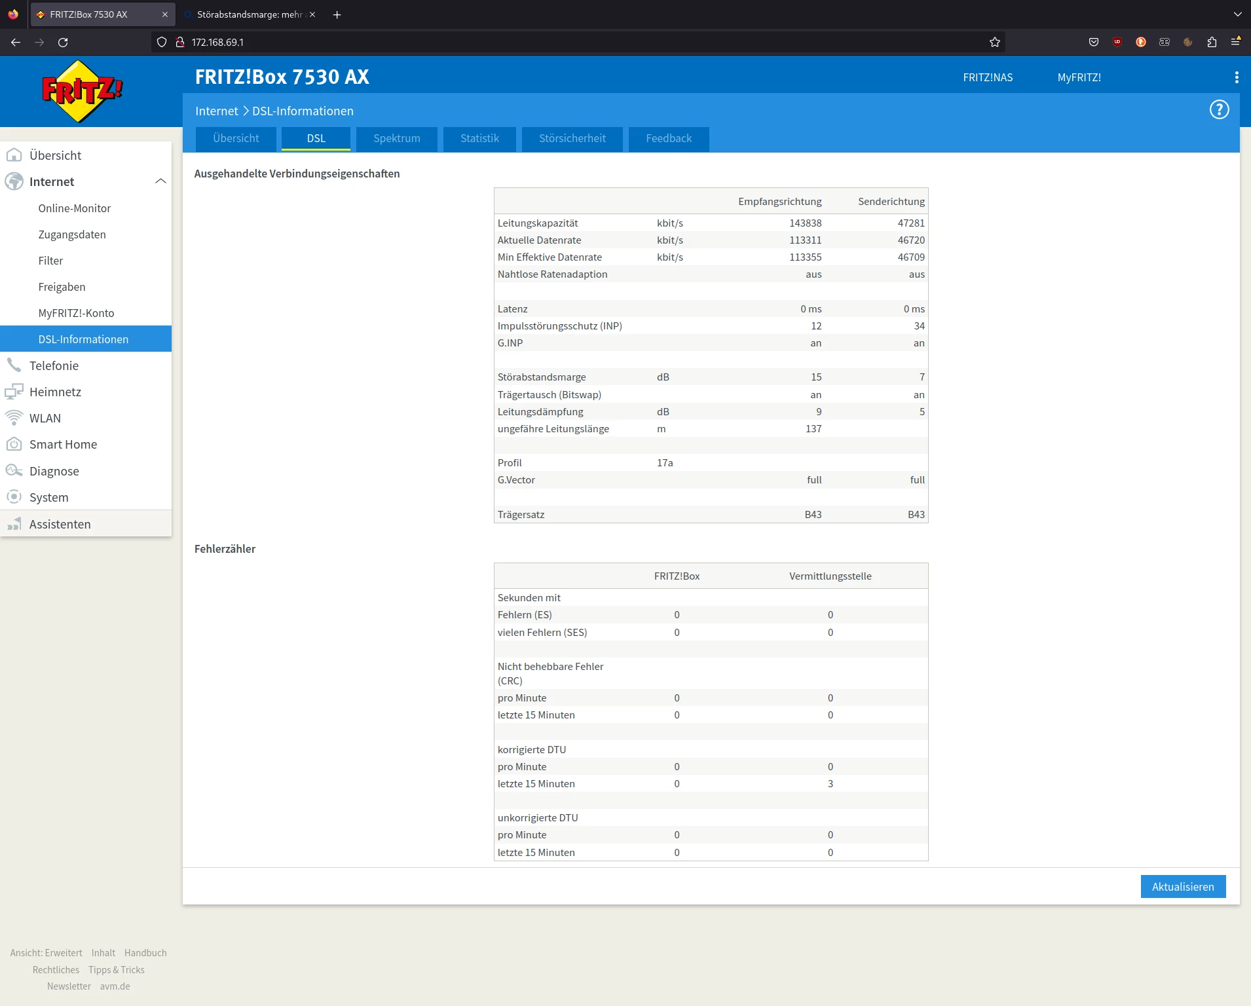
Task: List all tabs with the dropdown arrow
Action: [1237, 14]
